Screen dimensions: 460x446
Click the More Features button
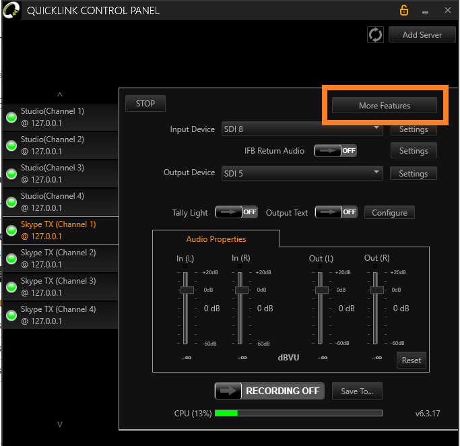tap(385, 105)
